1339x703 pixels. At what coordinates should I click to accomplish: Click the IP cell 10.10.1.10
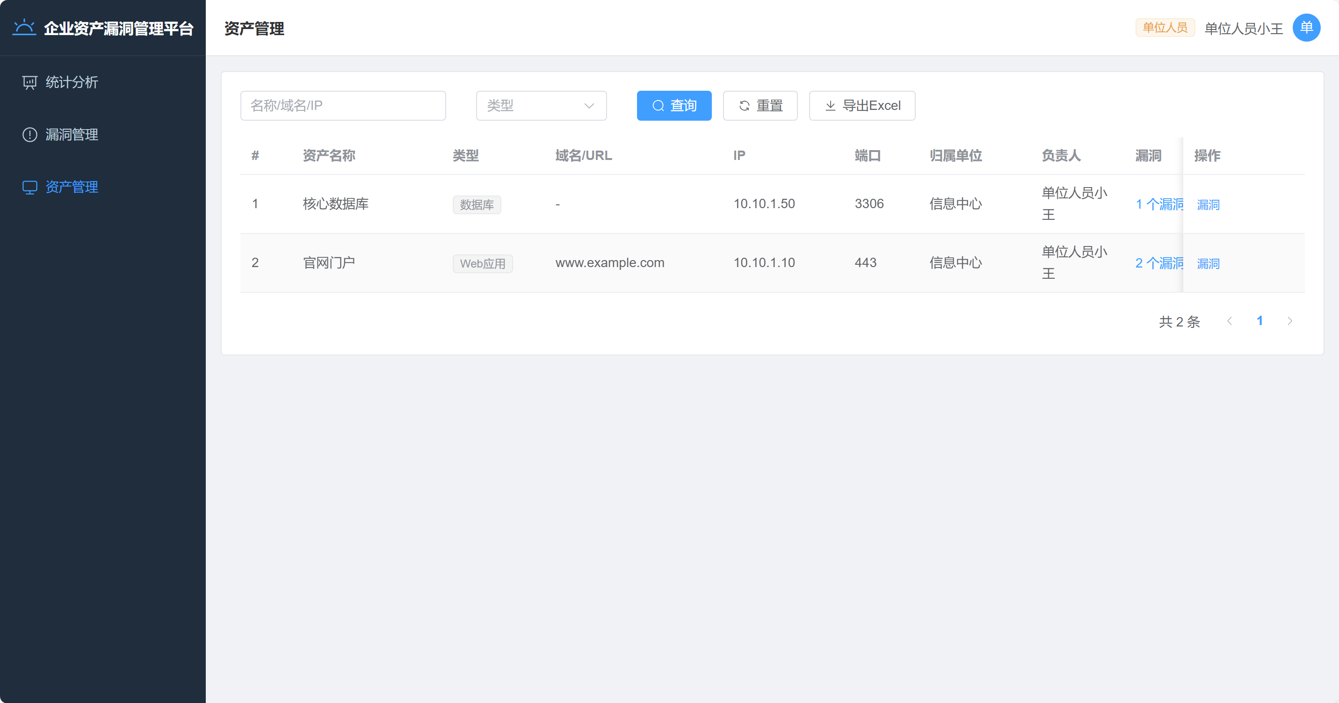click(764, 262)
